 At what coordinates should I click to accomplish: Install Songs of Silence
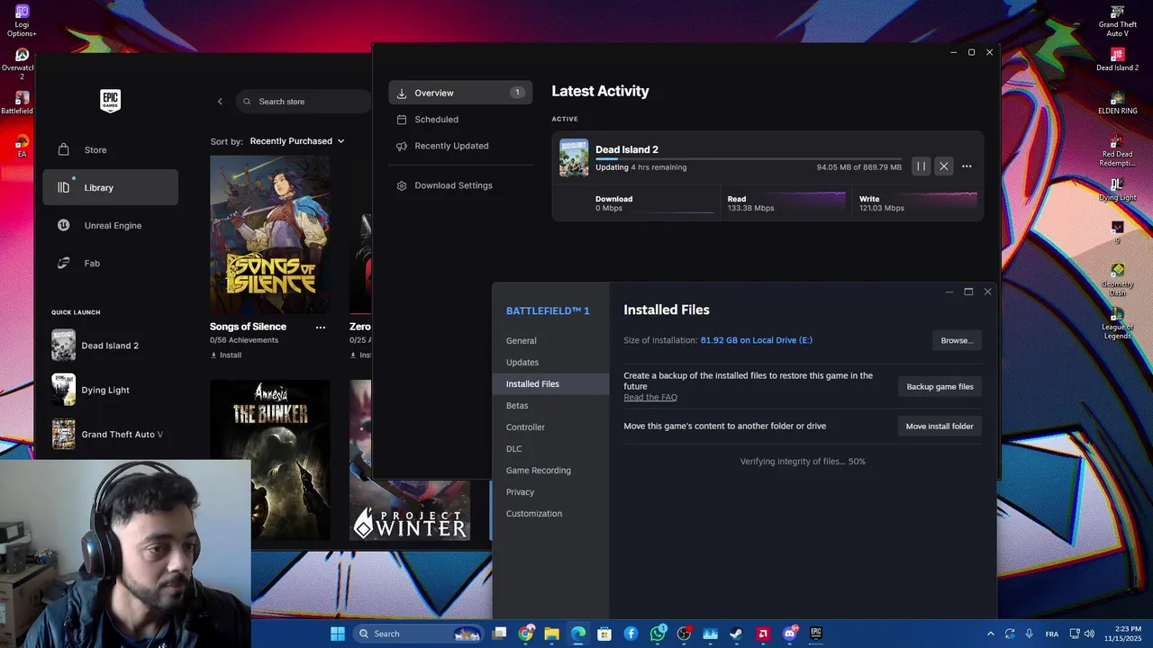pos(226,355)
